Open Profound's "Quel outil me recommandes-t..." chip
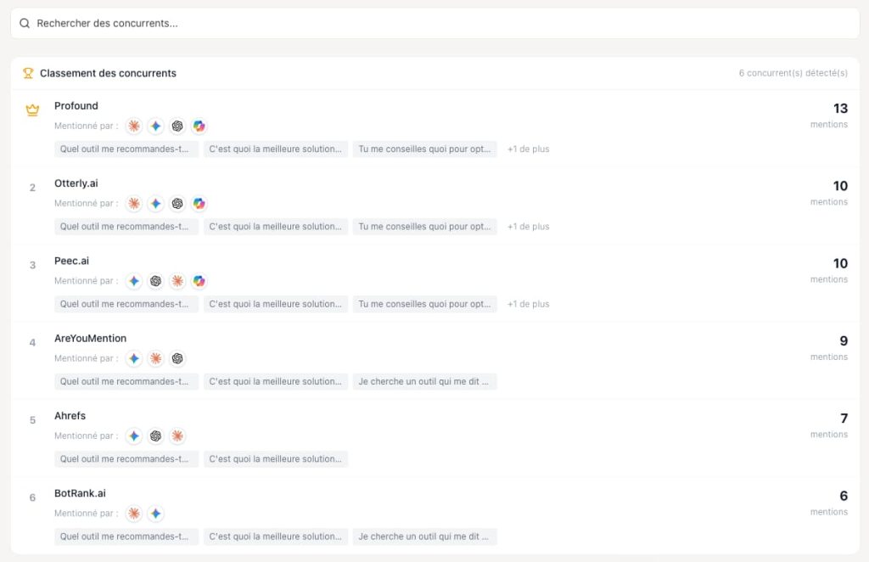 coord(126,149)
